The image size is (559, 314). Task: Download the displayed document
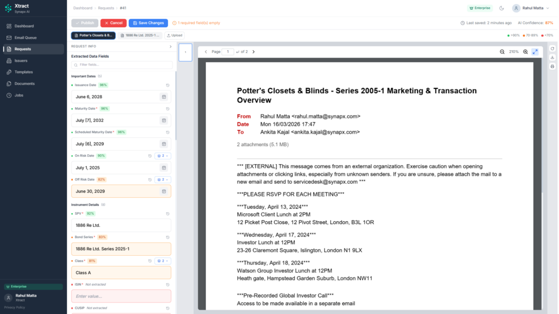(x=552, y=57)
